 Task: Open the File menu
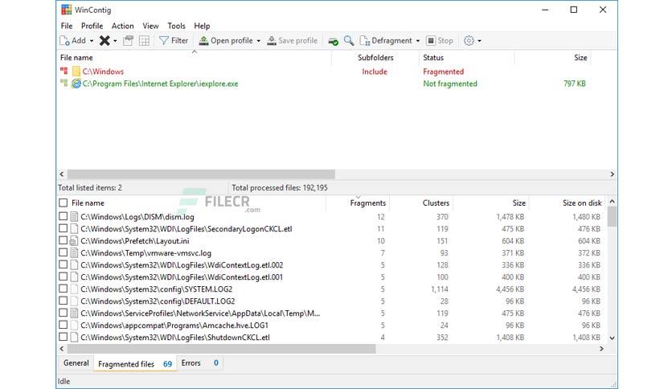(67, 26)
